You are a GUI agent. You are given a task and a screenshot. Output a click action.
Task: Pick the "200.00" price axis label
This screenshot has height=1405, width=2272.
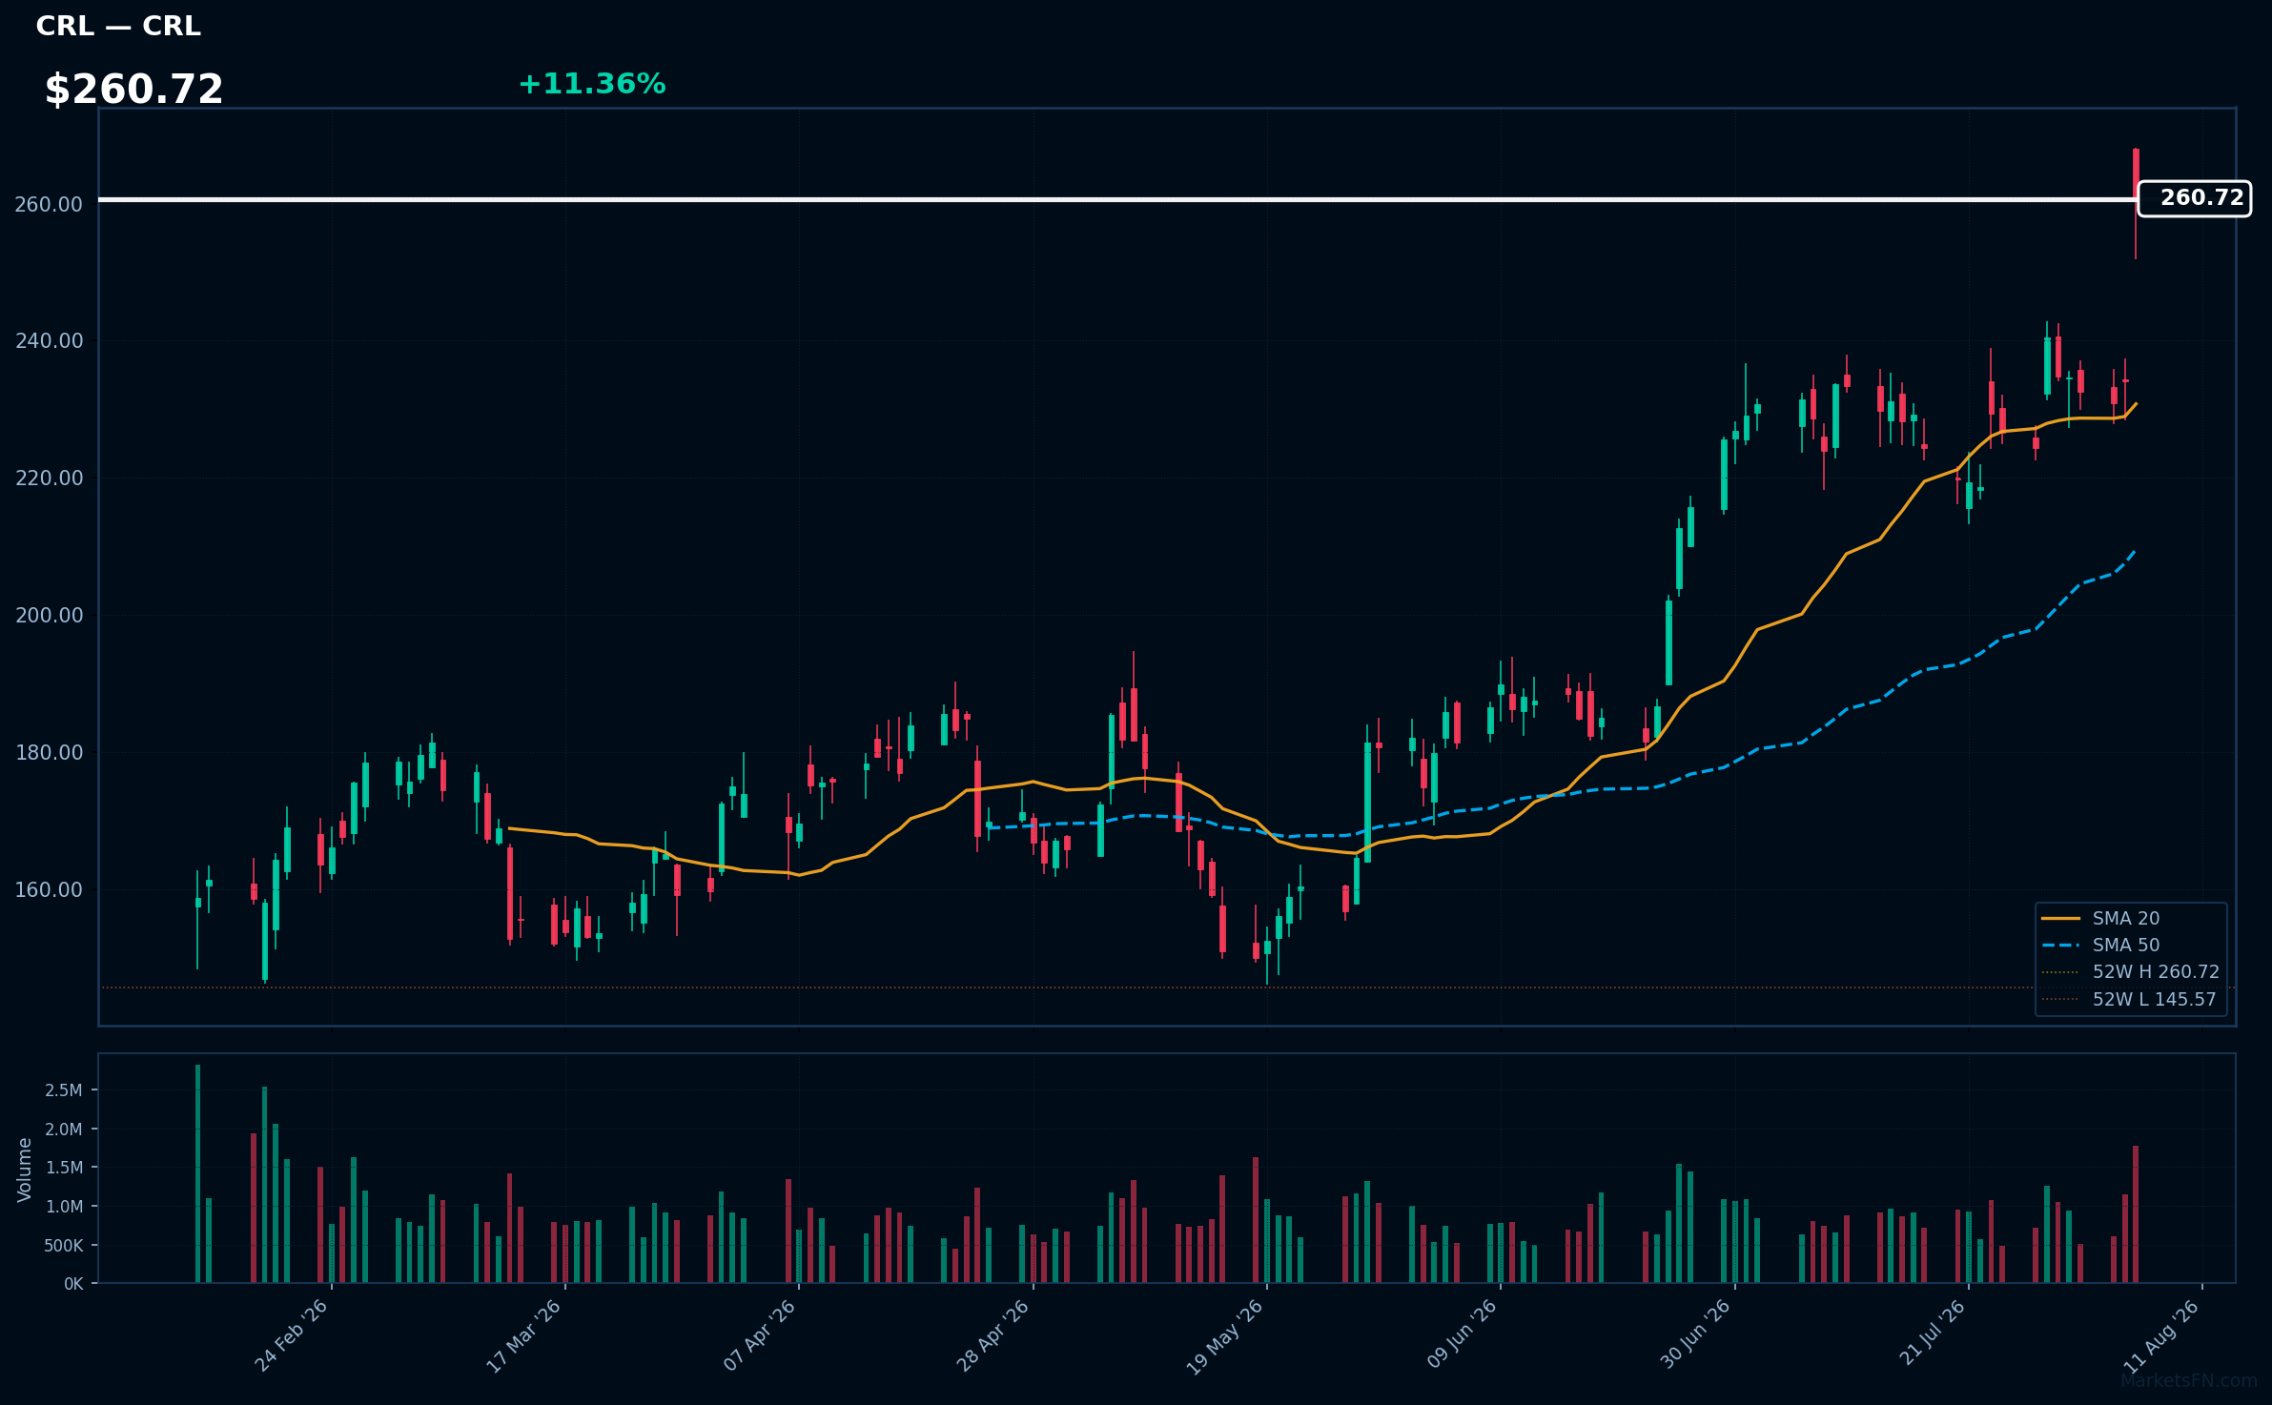pos(50,616)
